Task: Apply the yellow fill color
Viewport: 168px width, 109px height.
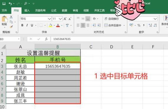Action: point(50,25)
